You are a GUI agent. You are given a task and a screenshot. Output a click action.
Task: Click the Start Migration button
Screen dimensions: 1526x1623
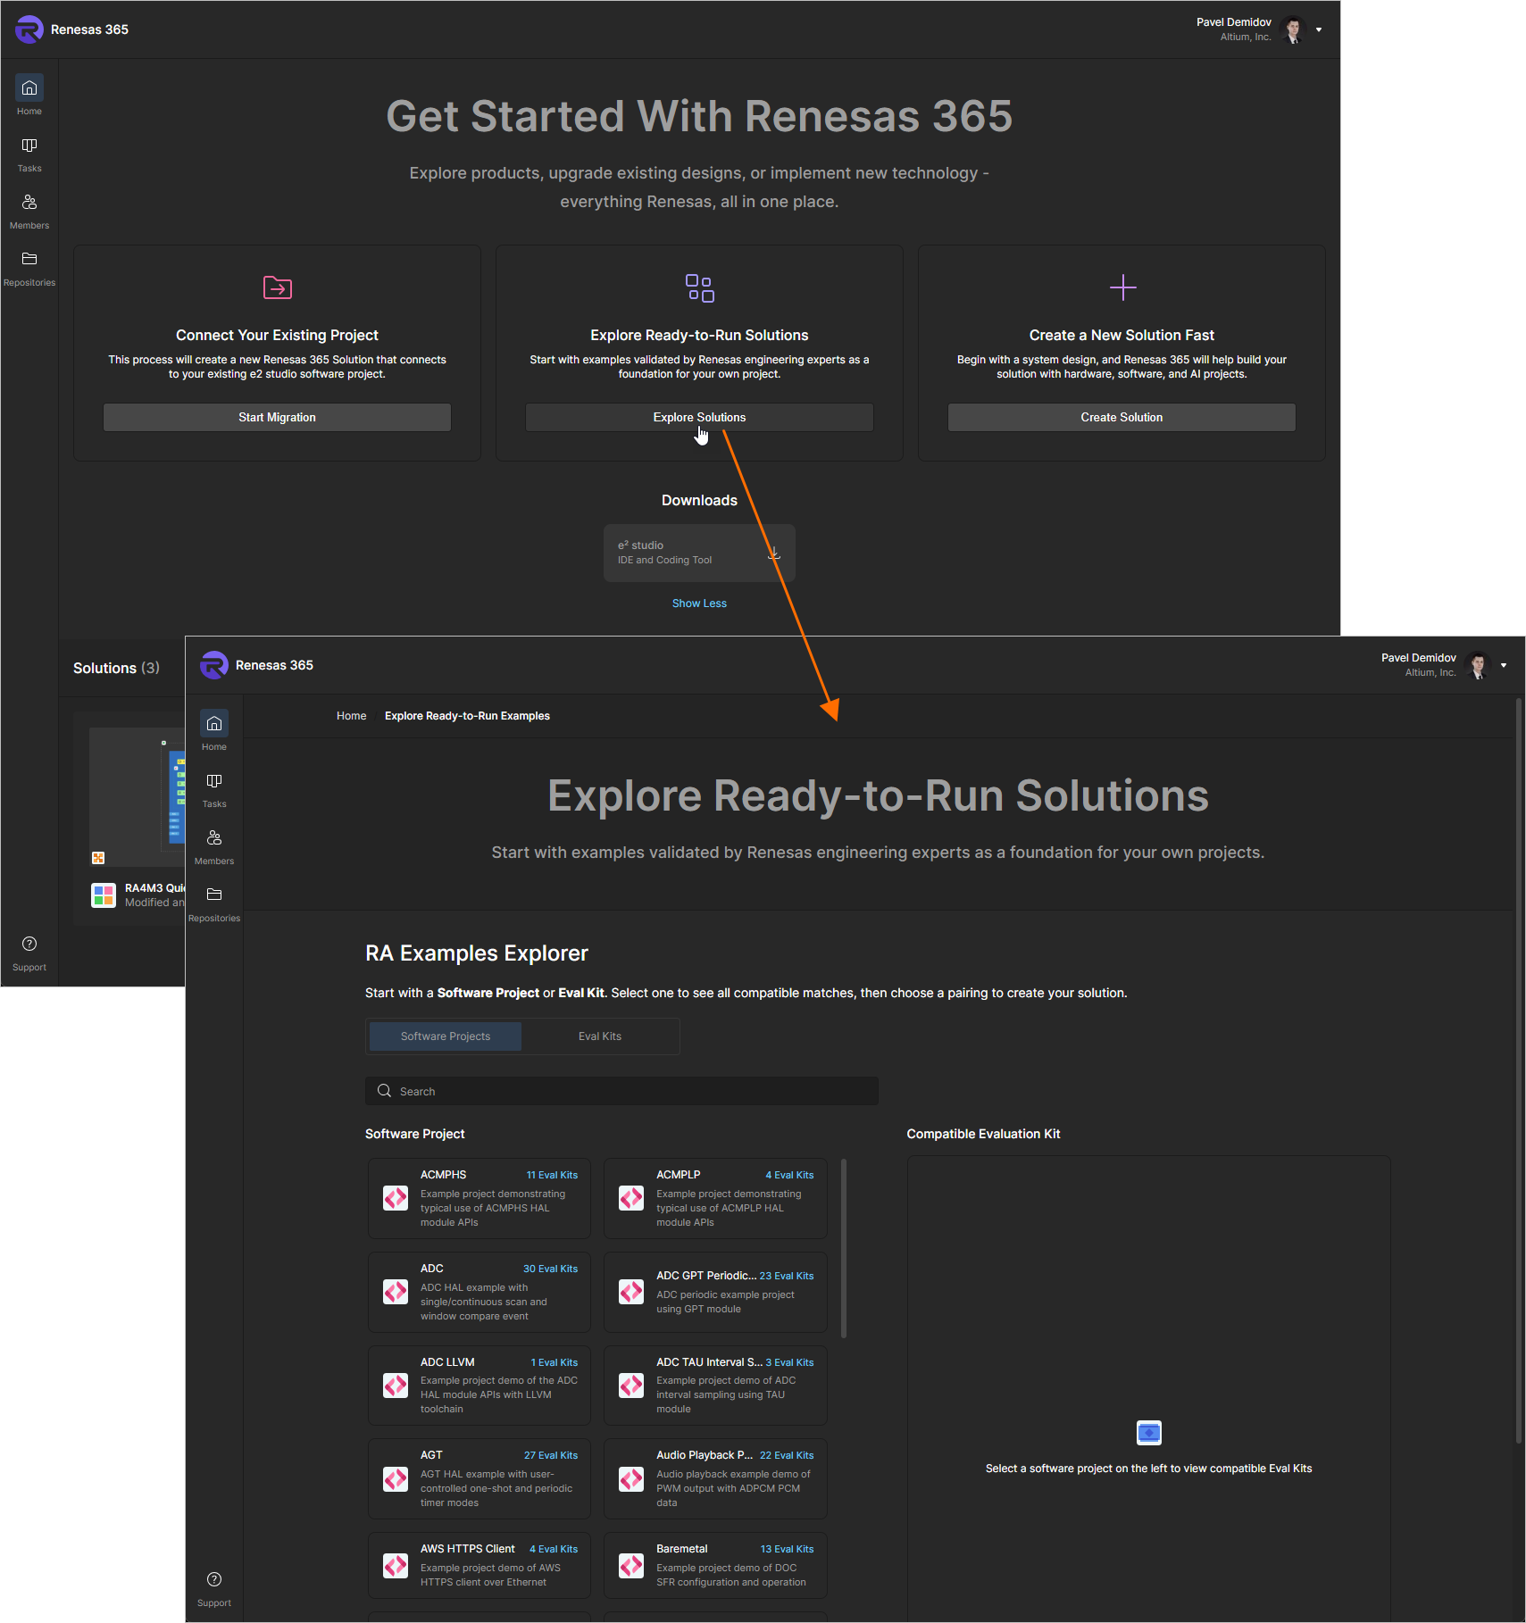click(277, 417)
